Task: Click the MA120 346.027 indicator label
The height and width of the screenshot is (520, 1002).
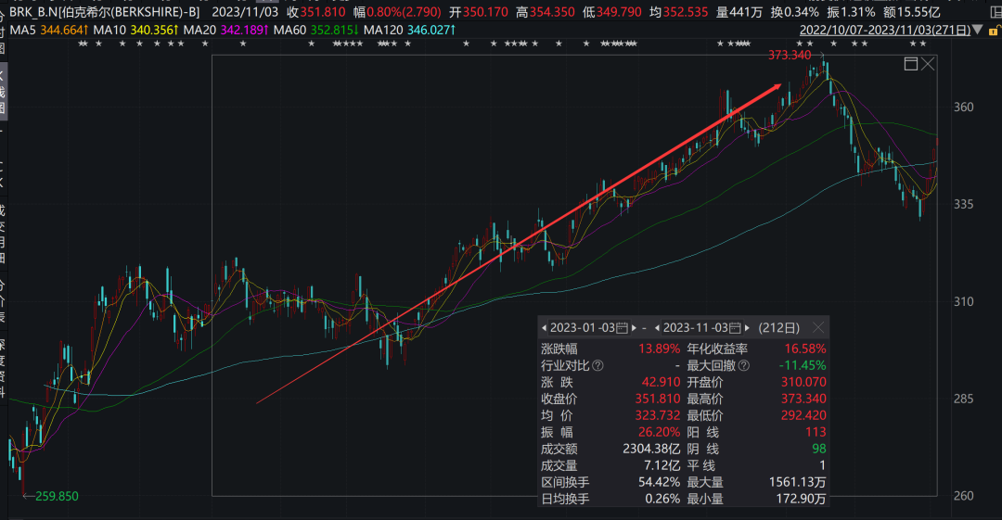Action: tap(410, 30)
